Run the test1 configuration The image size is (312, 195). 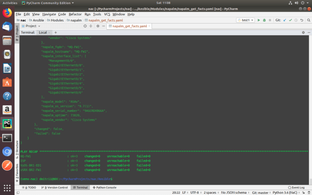click(x=259, y=20)
